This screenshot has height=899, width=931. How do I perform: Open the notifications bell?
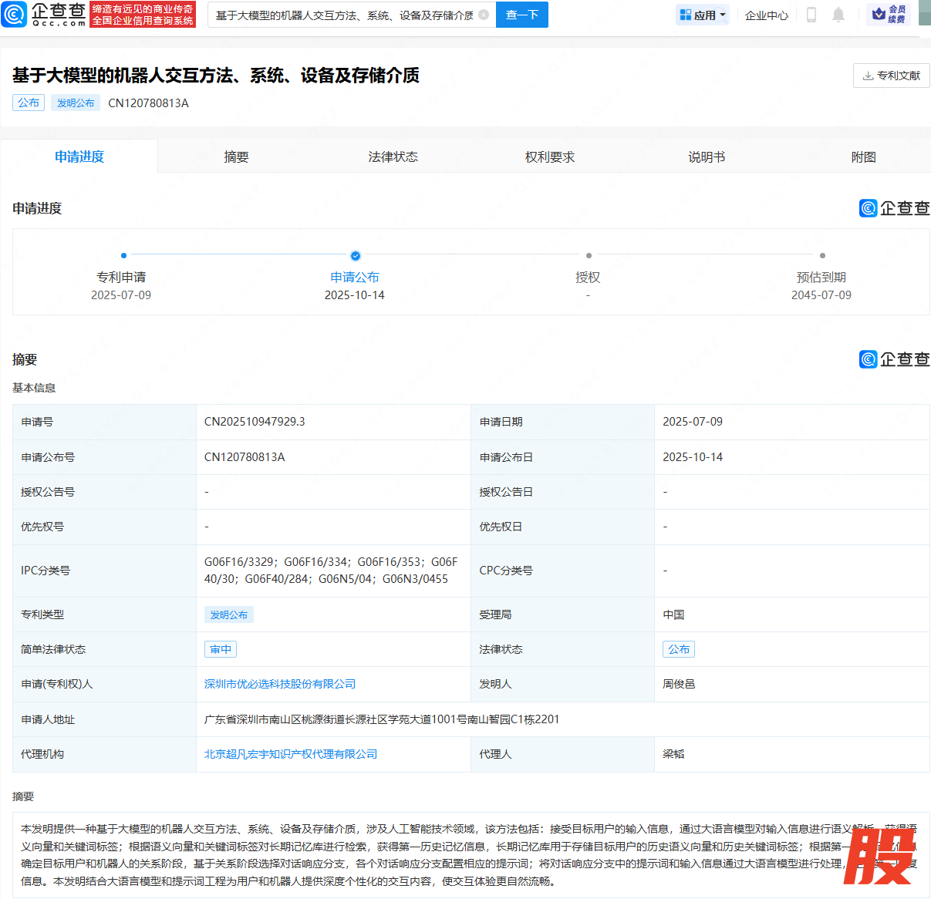(838, 15)
